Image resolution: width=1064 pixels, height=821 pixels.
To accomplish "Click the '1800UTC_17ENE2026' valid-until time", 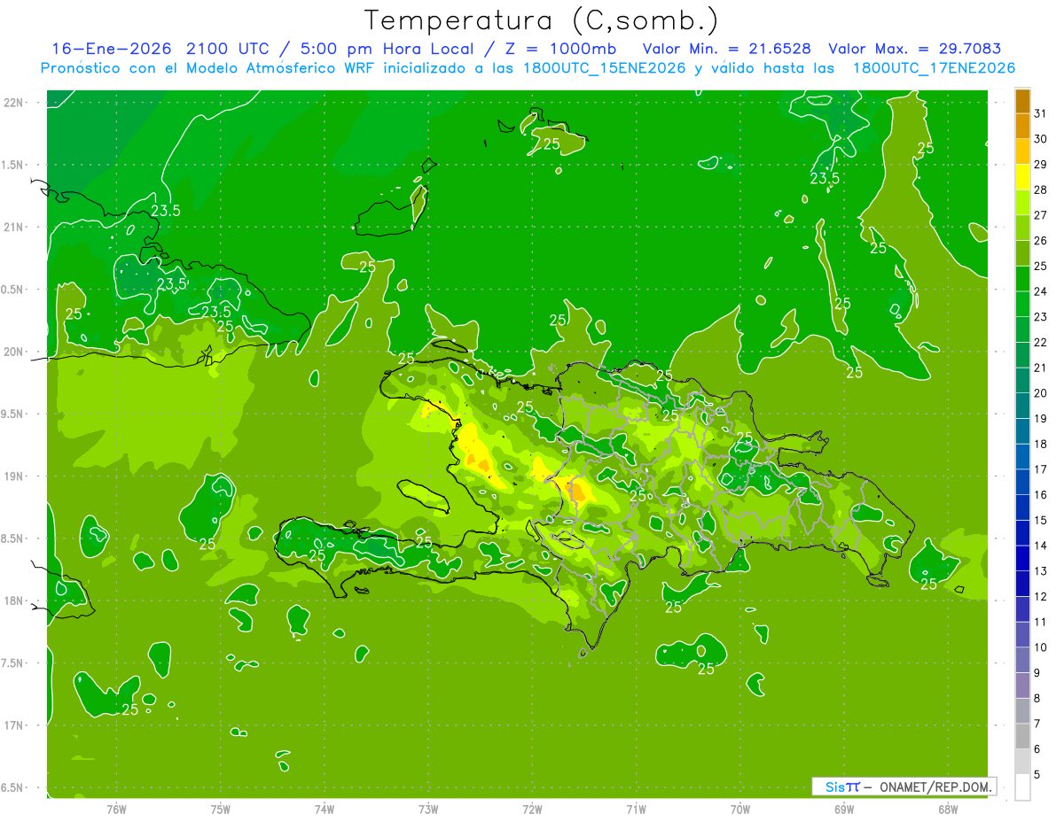I will coord(934,68).
